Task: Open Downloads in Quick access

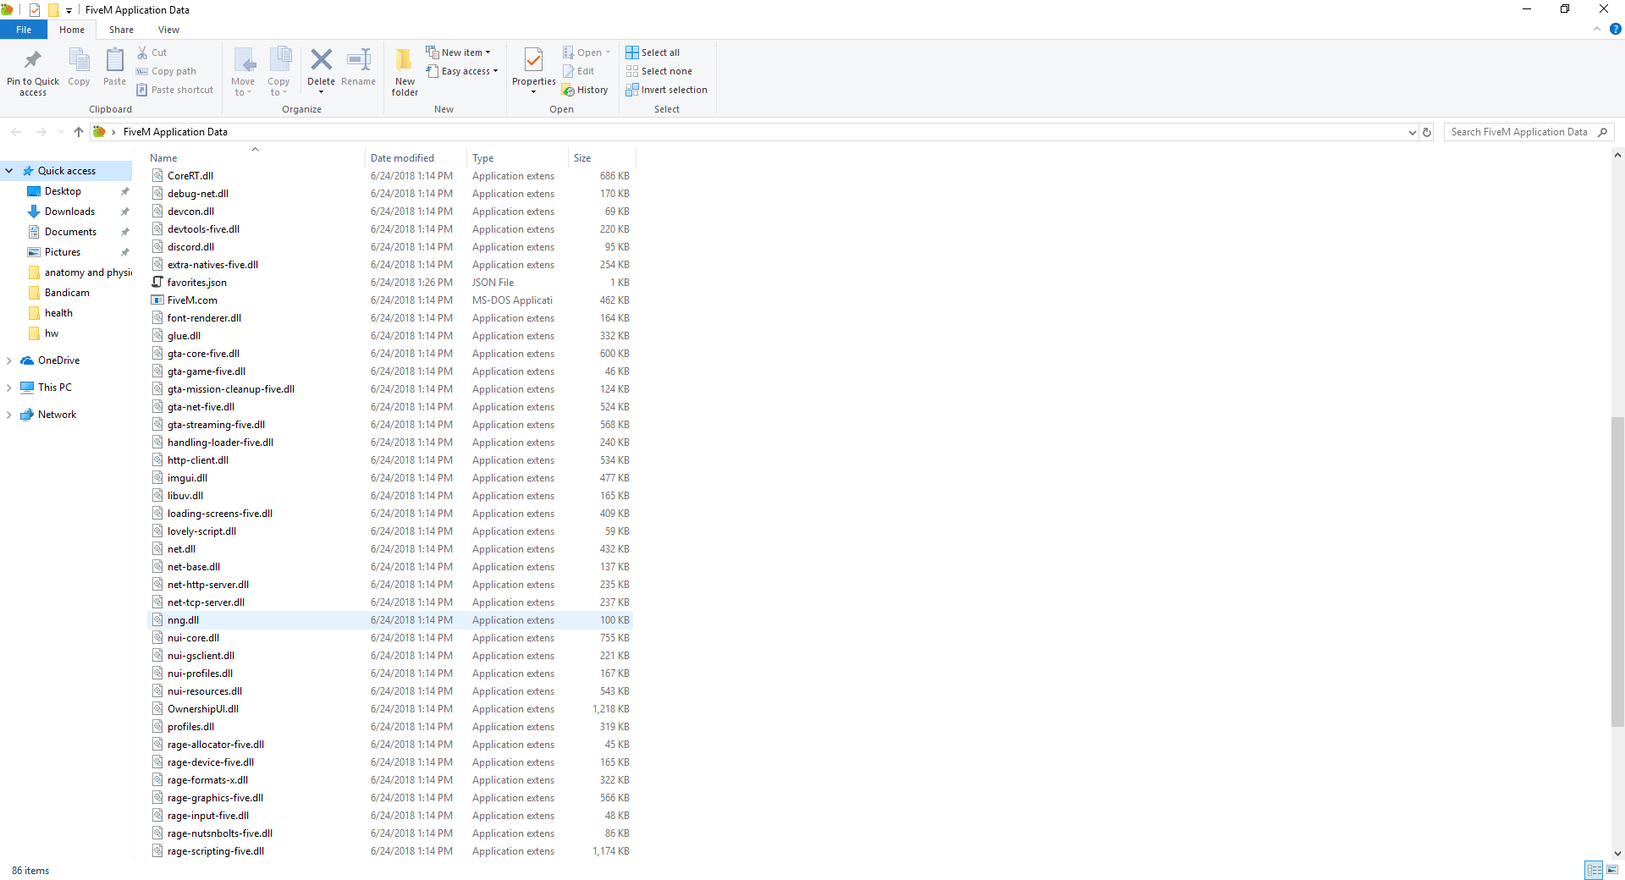Action: [69, 212]
